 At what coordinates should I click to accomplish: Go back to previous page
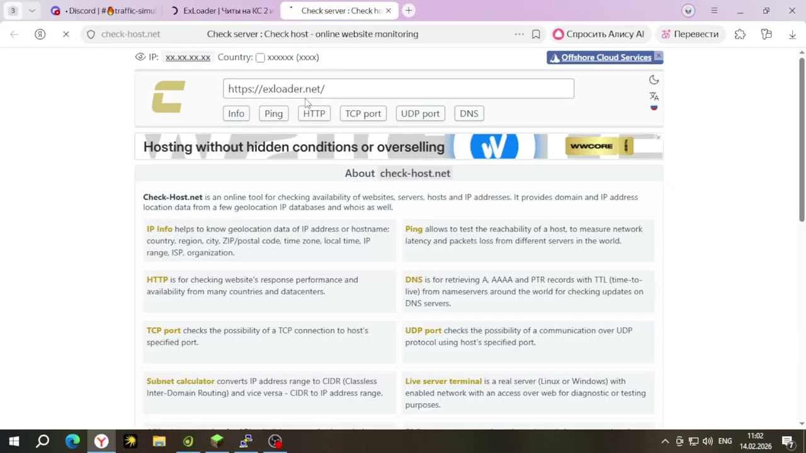click(14, 35)
